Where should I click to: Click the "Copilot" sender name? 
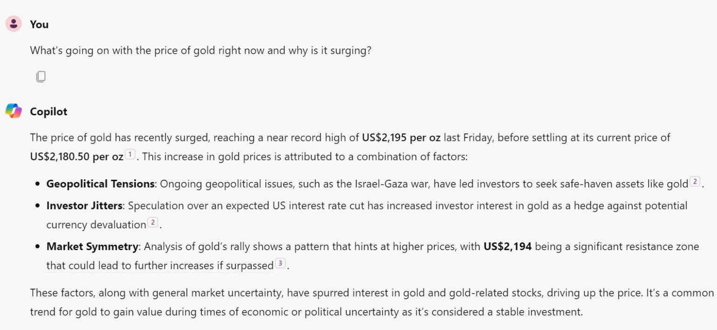tap(49, 112)
